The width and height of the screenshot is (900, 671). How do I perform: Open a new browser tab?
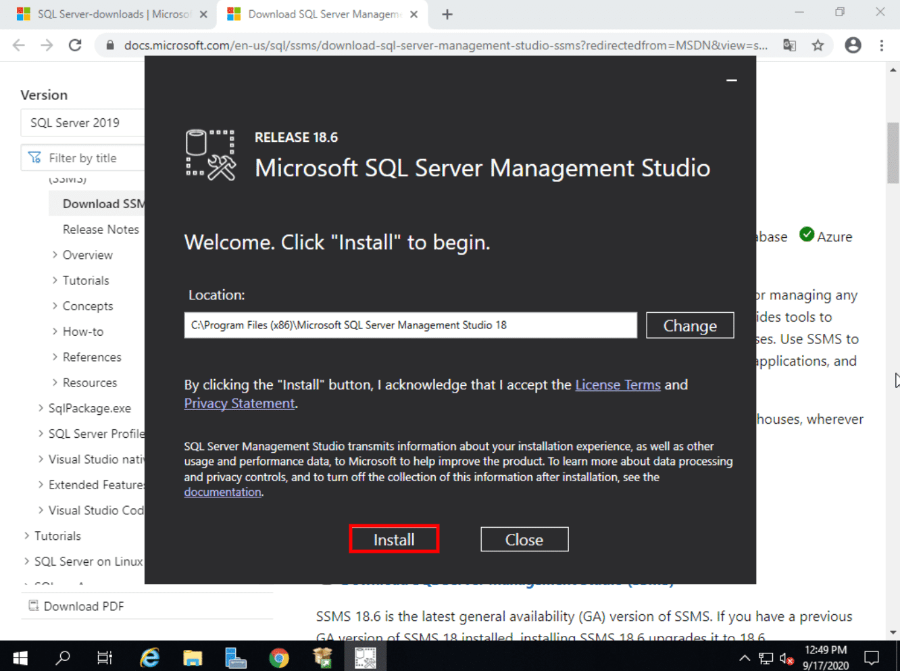click(x=447, y=14)
